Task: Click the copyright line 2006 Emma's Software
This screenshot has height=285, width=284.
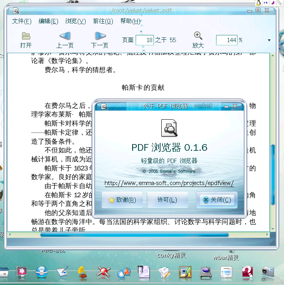Action: click(169, 171)
